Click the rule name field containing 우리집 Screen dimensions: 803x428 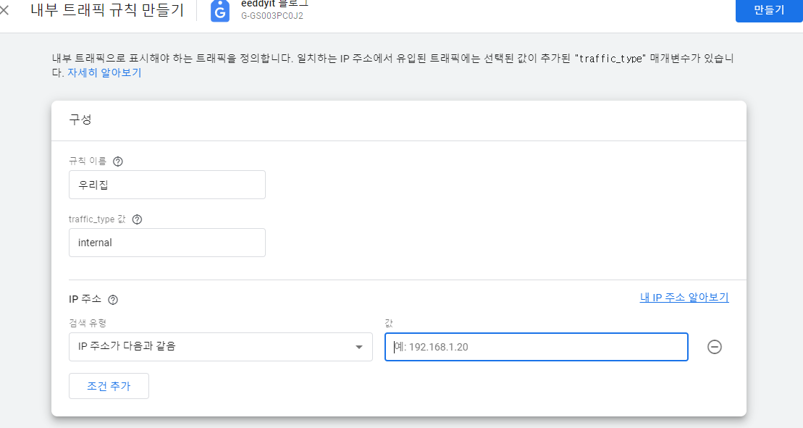(x=167, y=185)
